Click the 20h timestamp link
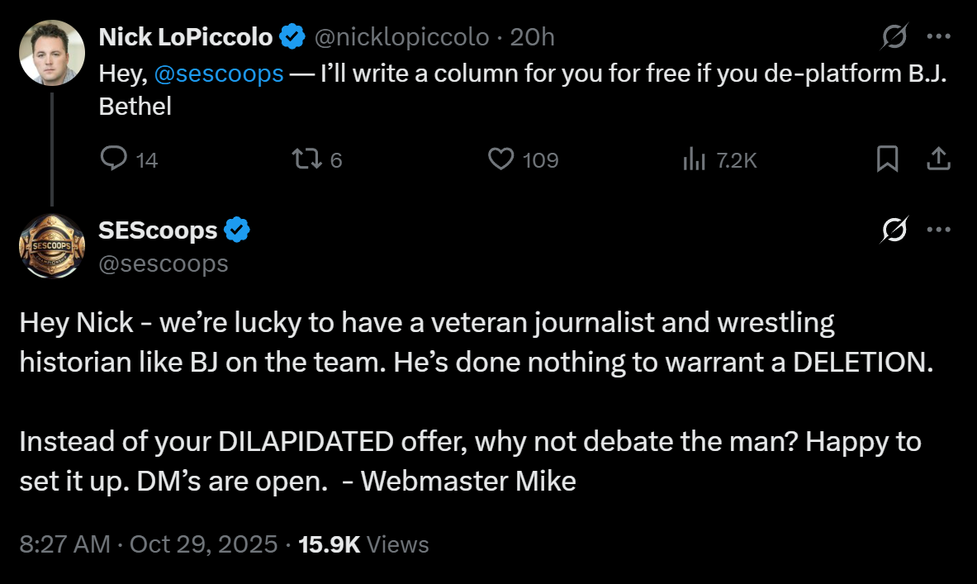Screen dimensions: 977x584 (533, 37)
